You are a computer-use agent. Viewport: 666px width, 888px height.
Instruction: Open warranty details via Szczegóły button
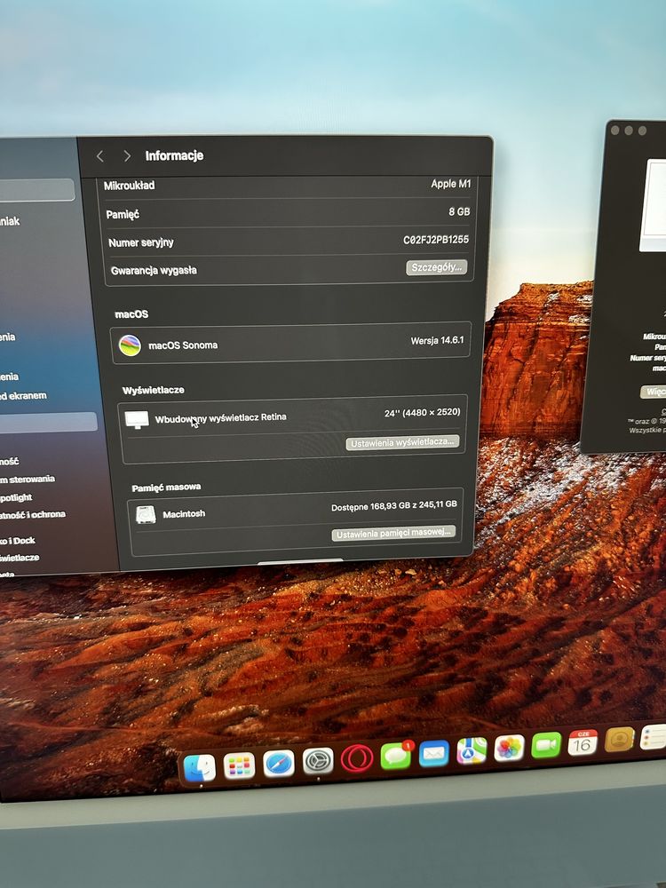pyautogui.click(x=436, y=266)
